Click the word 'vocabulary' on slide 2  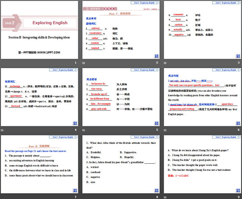point(95,33)
